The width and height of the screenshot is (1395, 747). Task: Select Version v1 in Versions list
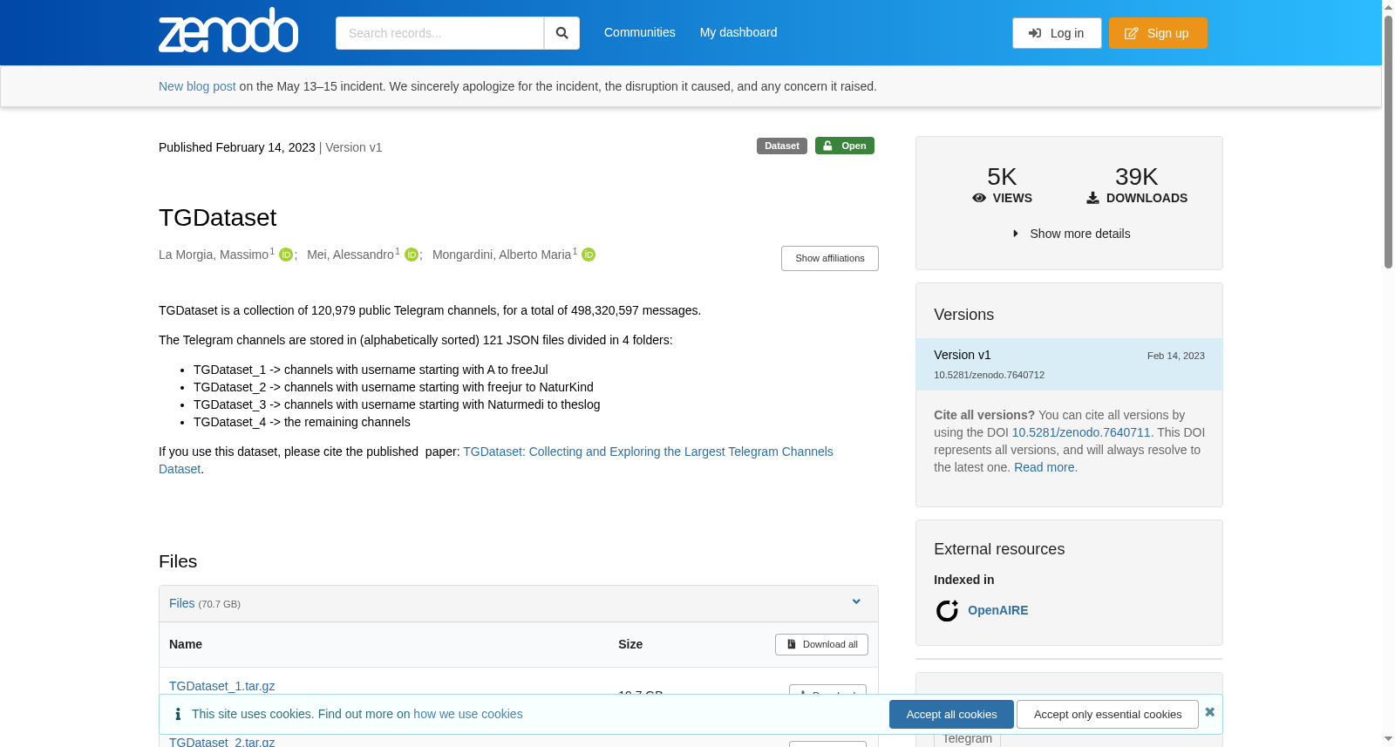[1069, 364]
